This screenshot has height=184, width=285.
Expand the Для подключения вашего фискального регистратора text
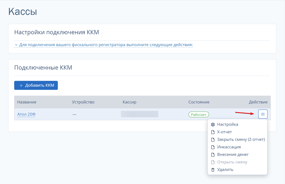106,45
